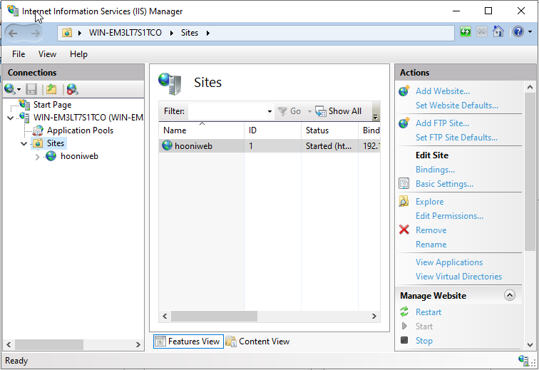Viewport: 539px width, 370px height.
Task: Click into the Filter text box
Action: point(227,111)
